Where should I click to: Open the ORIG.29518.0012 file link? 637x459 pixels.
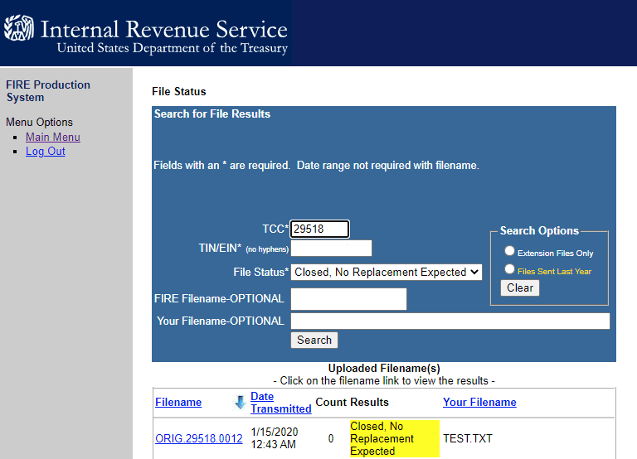pos(199,439)
